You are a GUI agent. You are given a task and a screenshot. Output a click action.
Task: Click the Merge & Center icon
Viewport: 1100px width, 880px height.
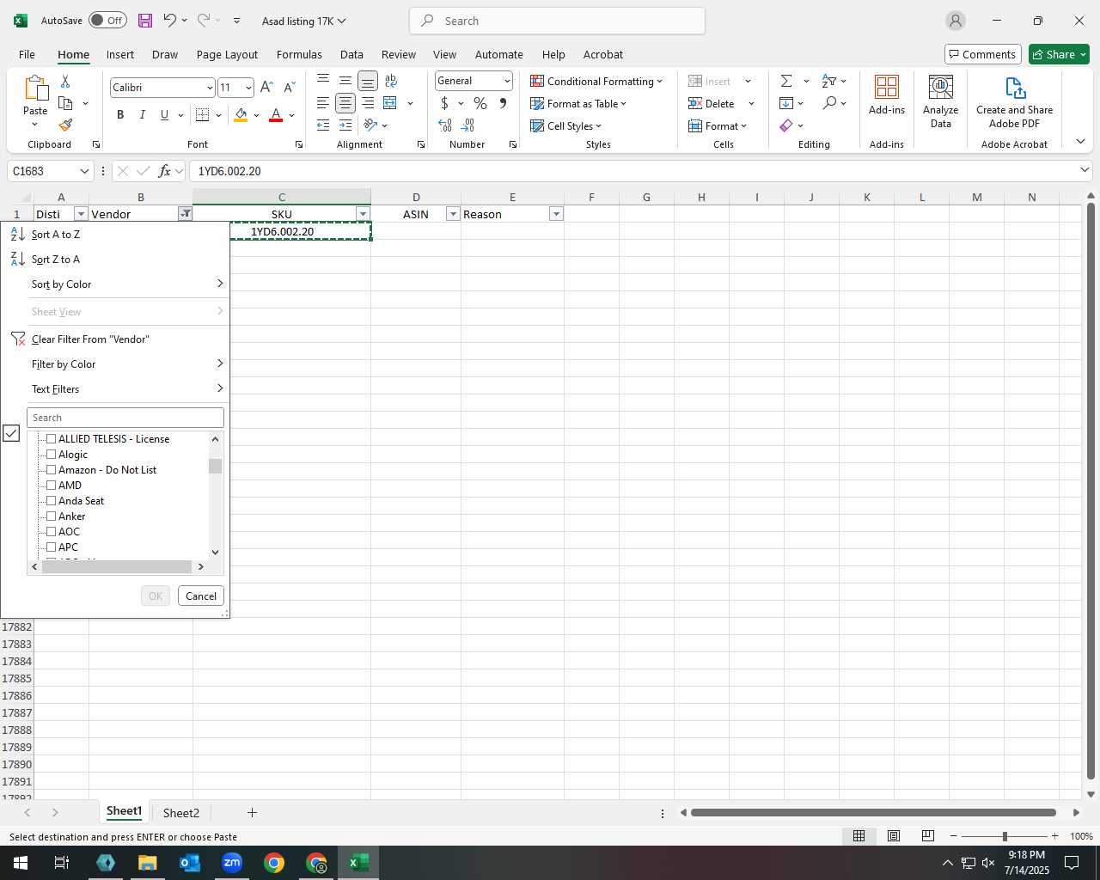390,103
